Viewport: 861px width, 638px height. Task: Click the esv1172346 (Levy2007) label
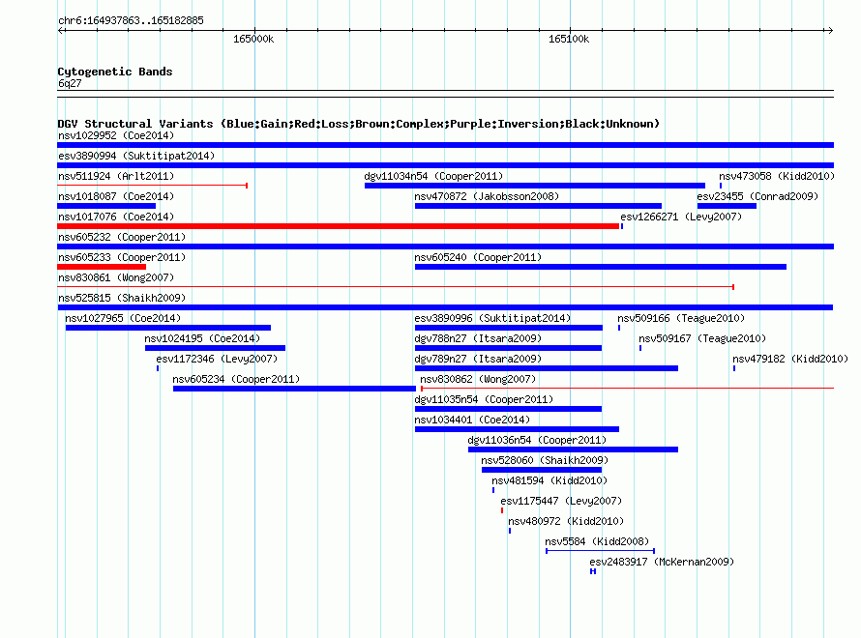click(217, 359)
